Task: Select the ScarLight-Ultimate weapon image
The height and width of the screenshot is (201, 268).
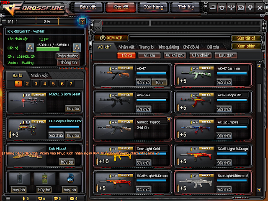Action: coord(195,183)
